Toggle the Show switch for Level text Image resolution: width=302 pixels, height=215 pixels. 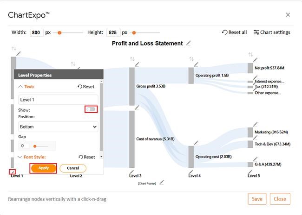pos(91,109)
